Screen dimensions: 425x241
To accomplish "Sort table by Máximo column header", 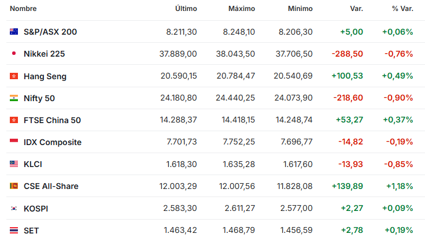I will [242, 9].
